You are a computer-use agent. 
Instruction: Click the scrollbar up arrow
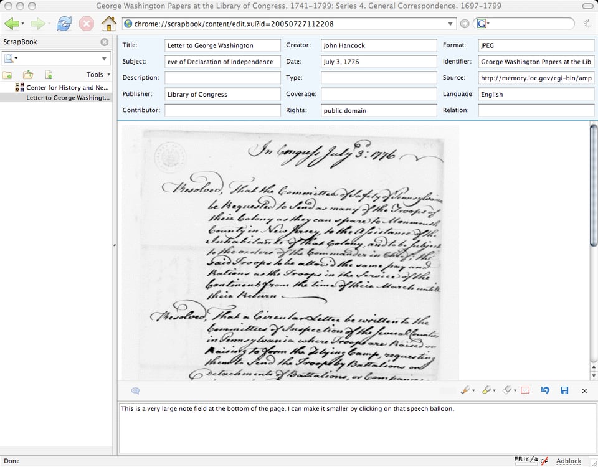[594, 367]
